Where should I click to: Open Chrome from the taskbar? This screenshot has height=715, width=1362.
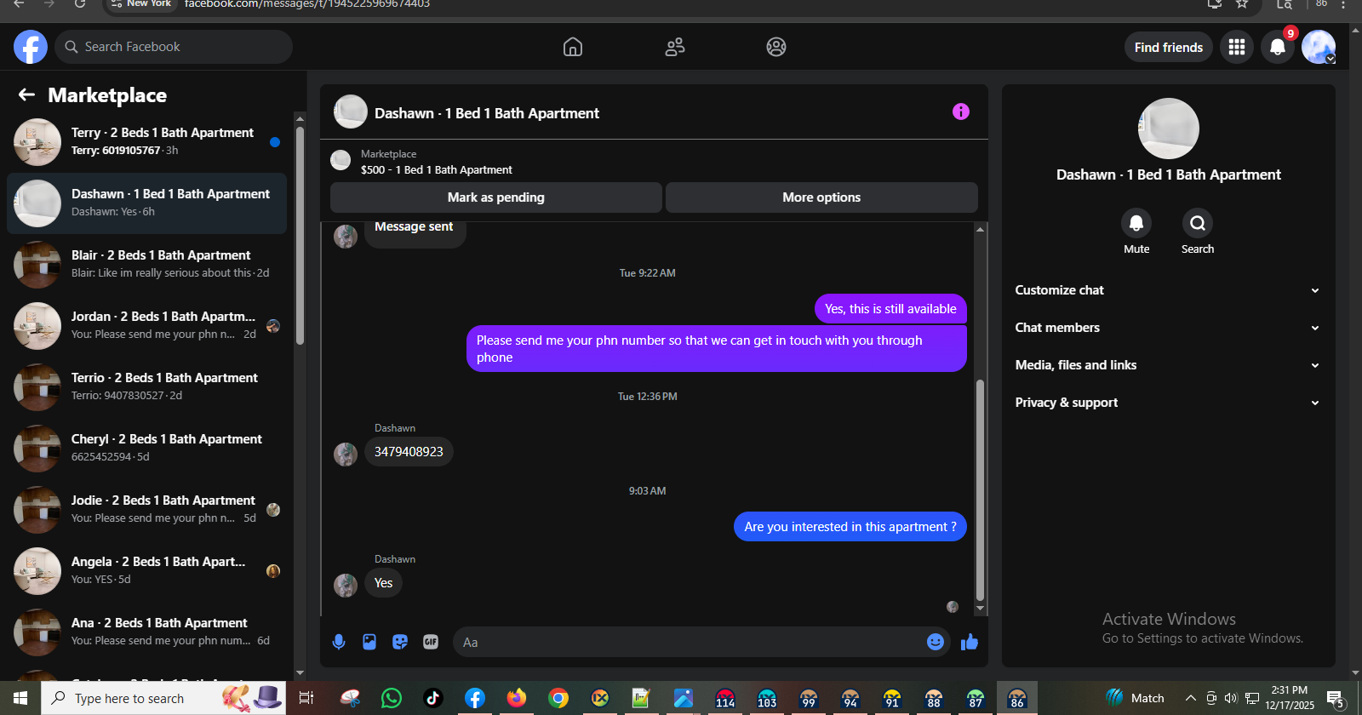point(558,698)
